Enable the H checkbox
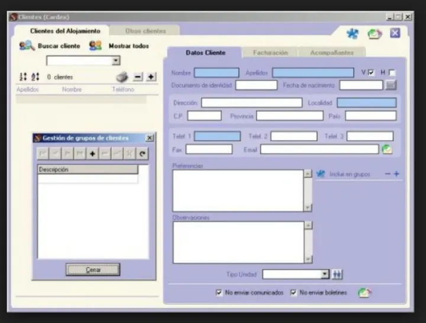Image resolution: width=426 pixels, height=323 pixels. tap(392, 72)
